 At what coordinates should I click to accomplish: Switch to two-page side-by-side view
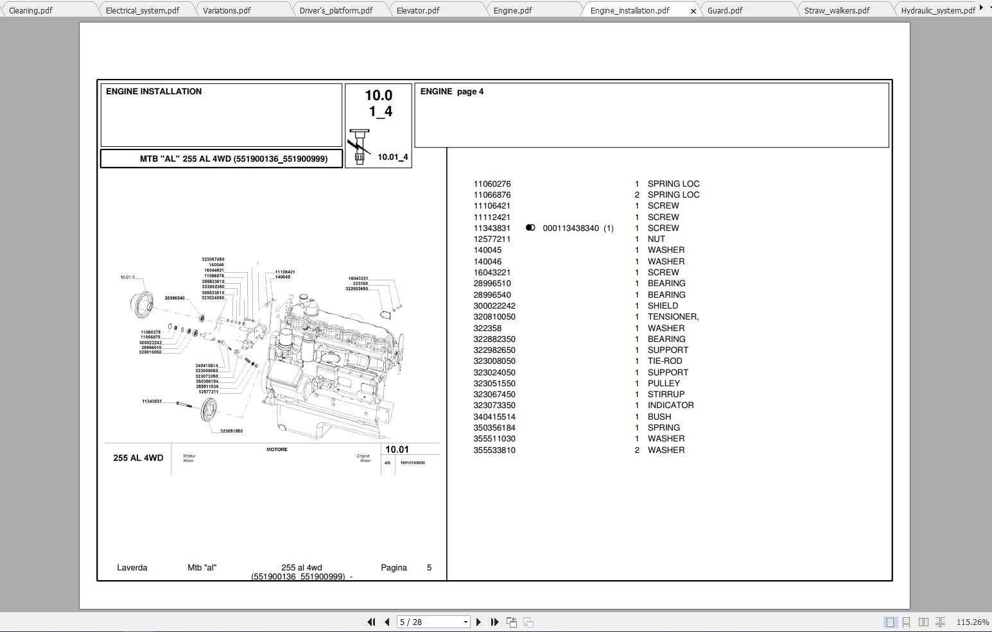pos(923,622)
